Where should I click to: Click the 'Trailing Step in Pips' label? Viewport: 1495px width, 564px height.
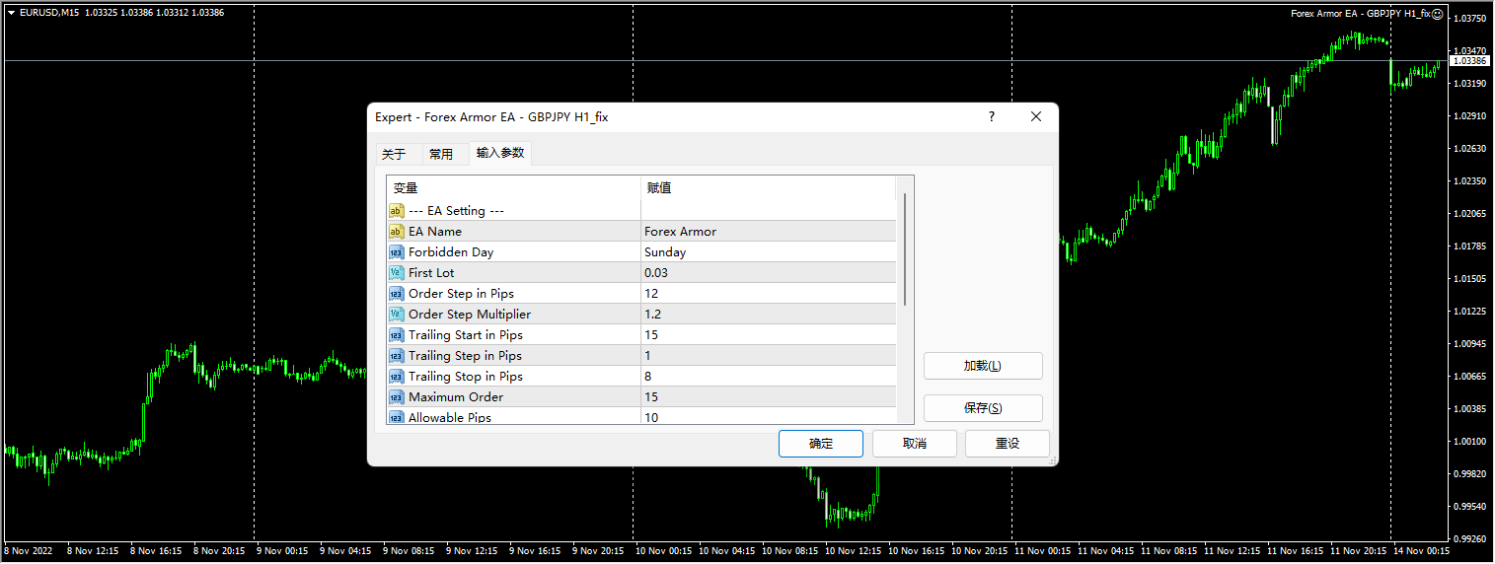point(466,356)
